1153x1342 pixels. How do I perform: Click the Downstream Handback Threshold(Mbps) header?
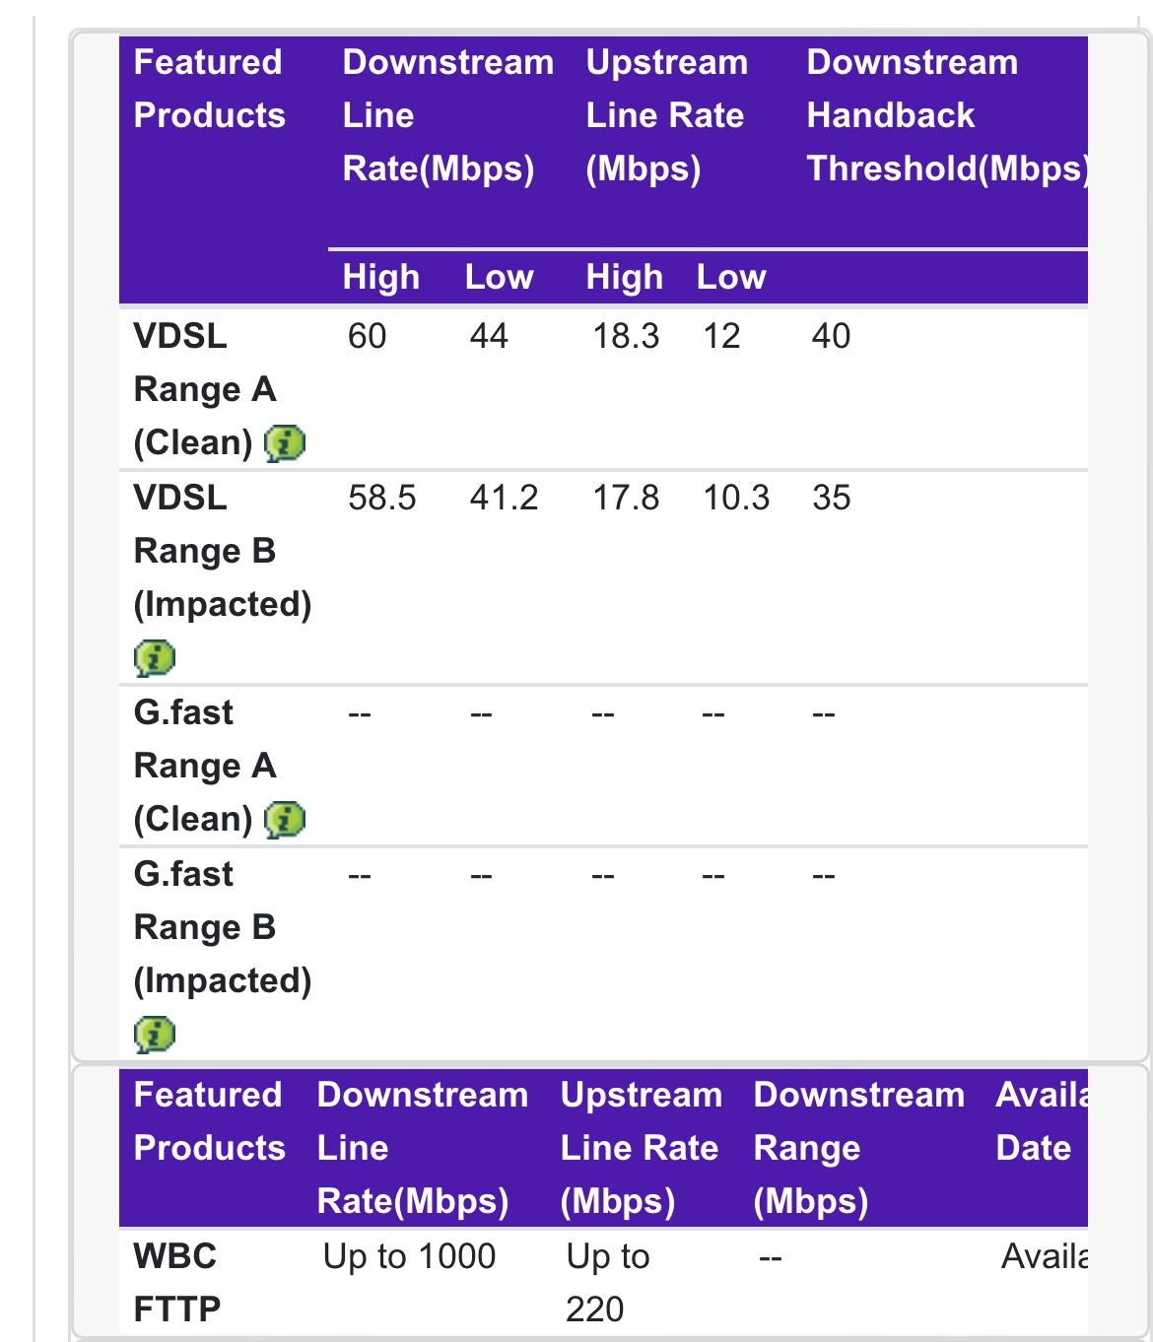(x=946, y=115)
